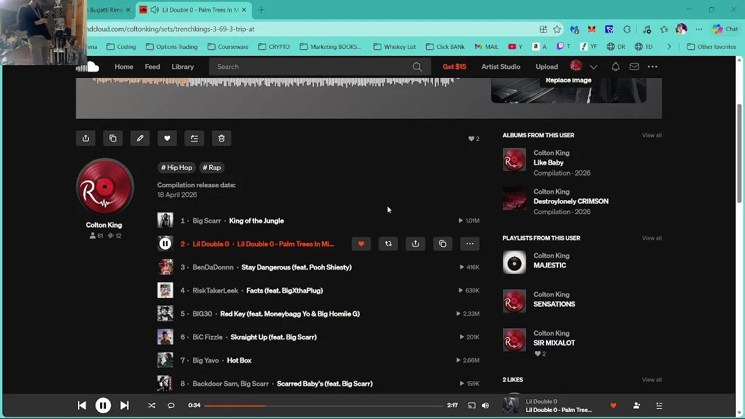Open the Coding bookmarks folder

121,47
